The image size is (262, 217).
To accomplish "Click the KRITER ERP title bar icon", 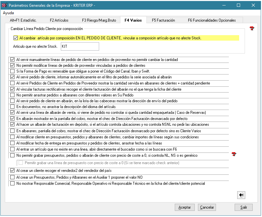I will point(5,5).
